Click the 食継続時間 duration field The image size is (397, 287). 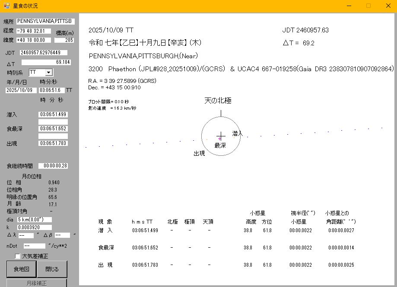[x=53, y=166]
